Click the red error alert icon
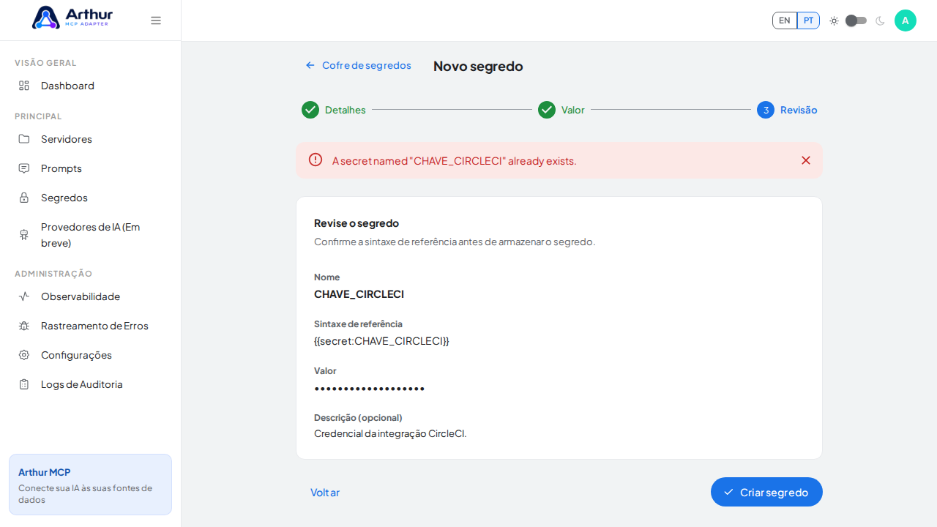 (x=316, y=160)
